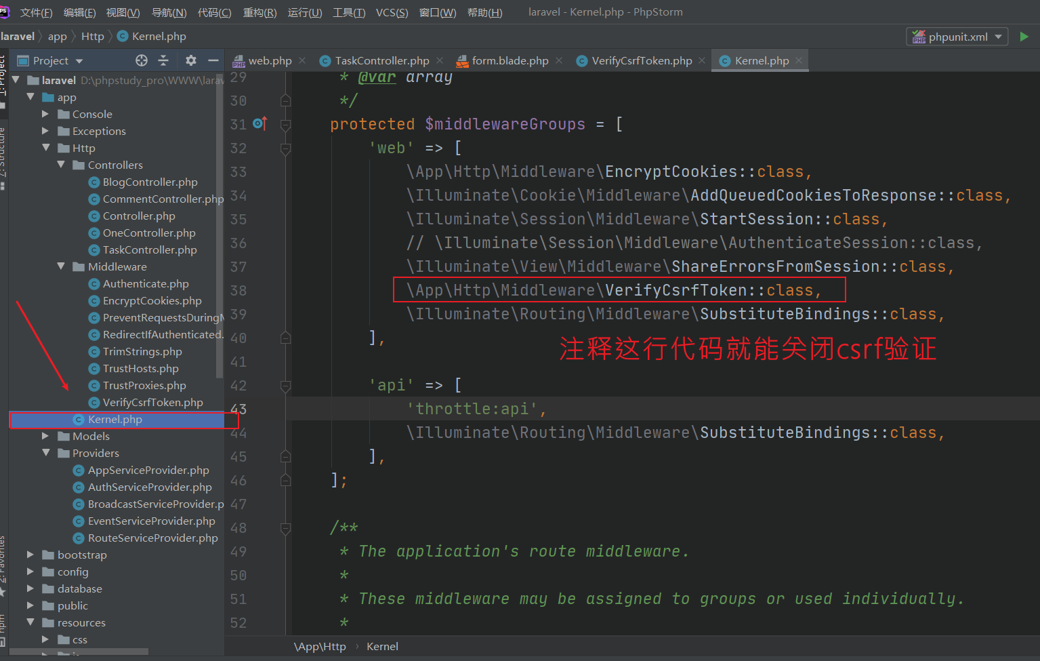
Task: Click the override gutter icon on line 31
Action: [260, 123]
